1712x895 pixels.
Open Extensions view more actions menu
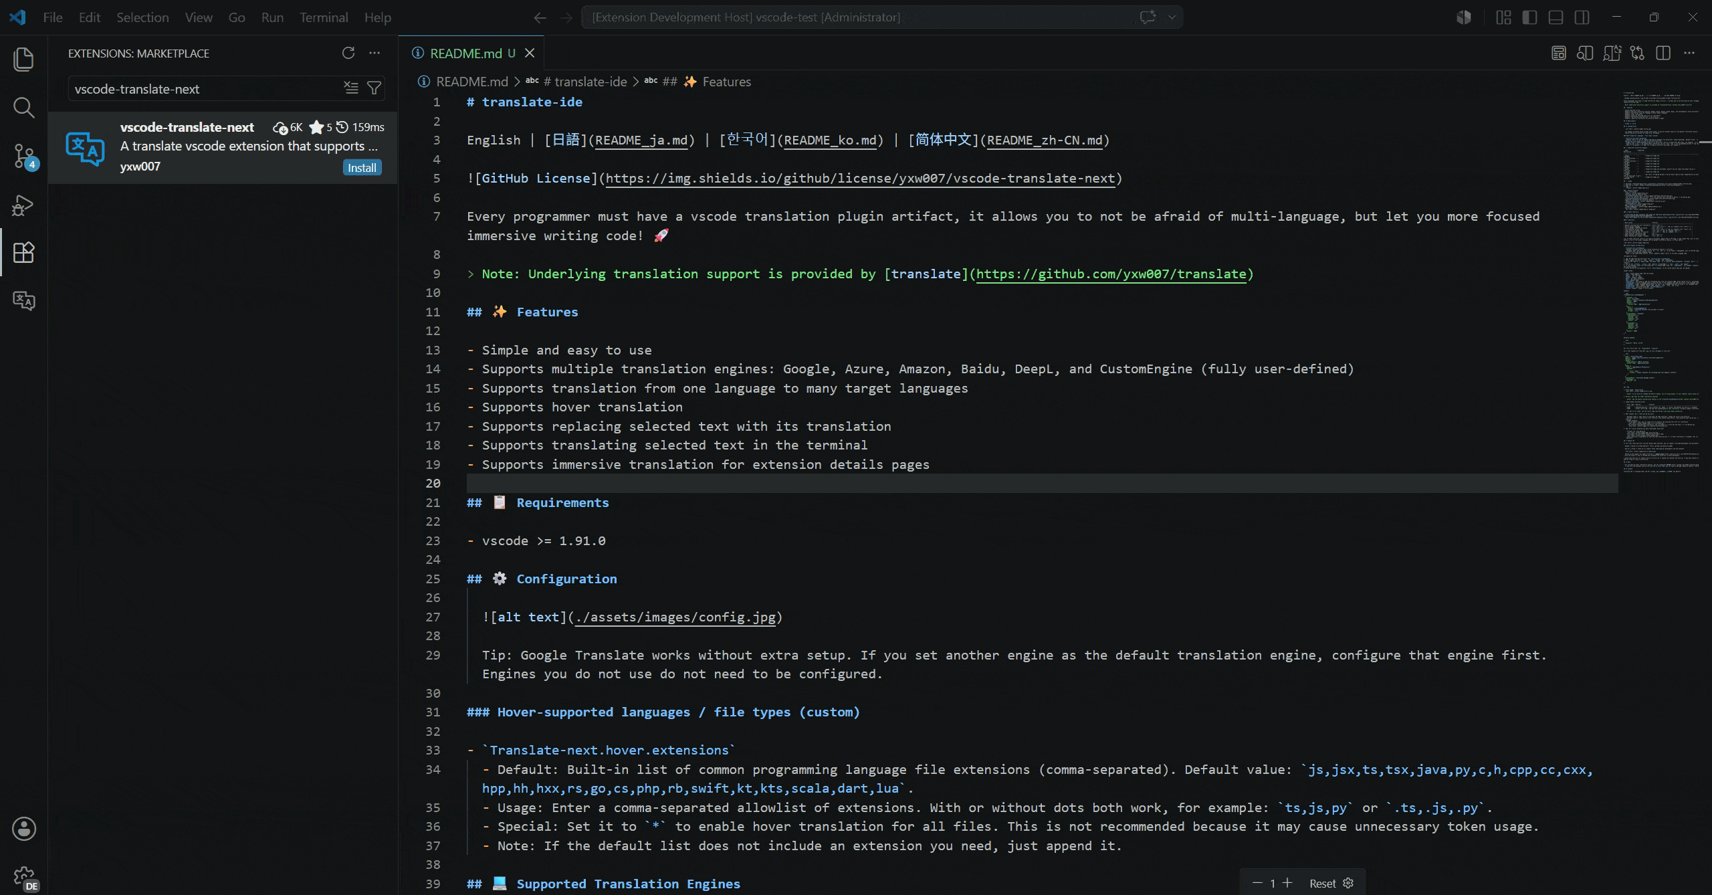click(x=374, y=53)
